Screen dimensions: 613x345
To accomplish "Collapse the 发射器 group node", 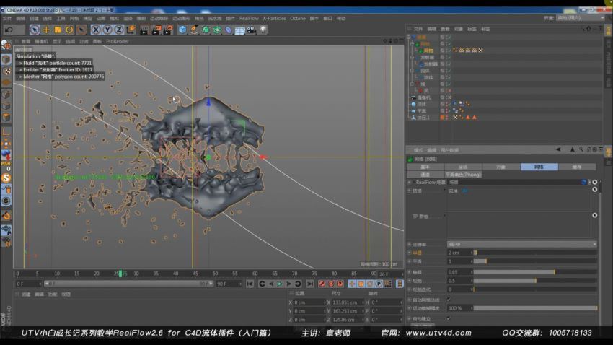I will [x=412, y=57].
